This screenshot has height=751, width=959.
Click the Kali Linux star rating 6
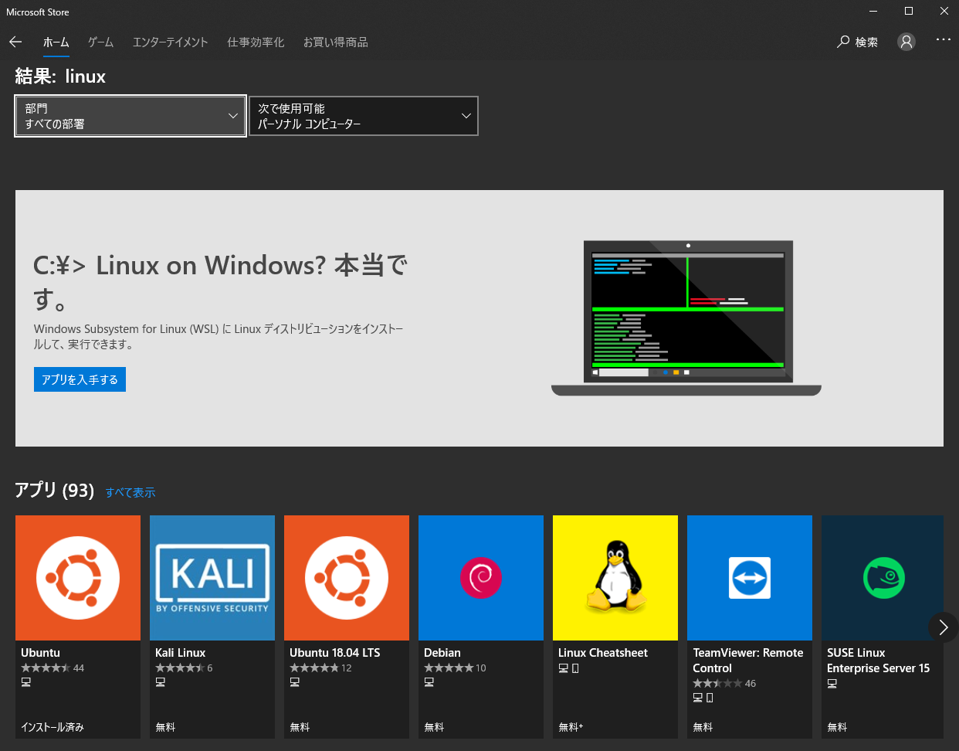pos(184,668)
